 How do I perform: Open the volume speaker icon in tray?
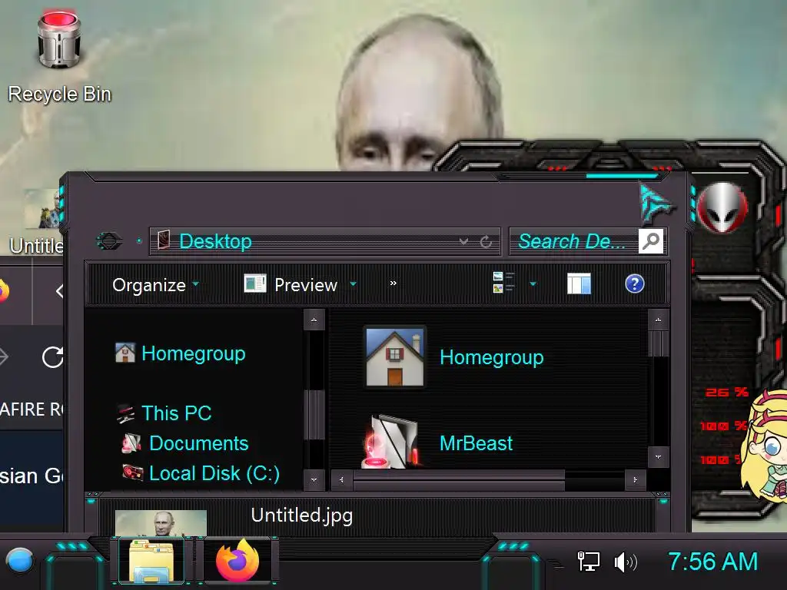pos(626,562)
